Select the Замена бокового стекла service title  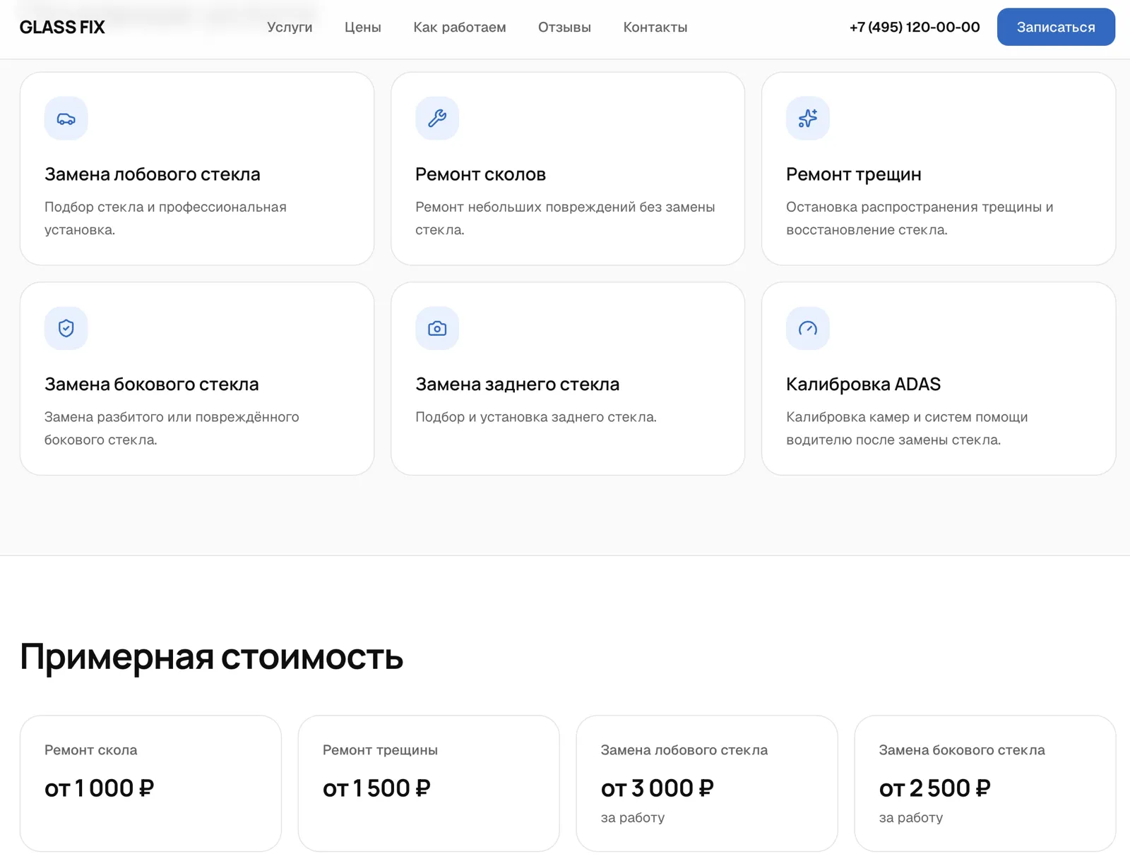[152, 385]
